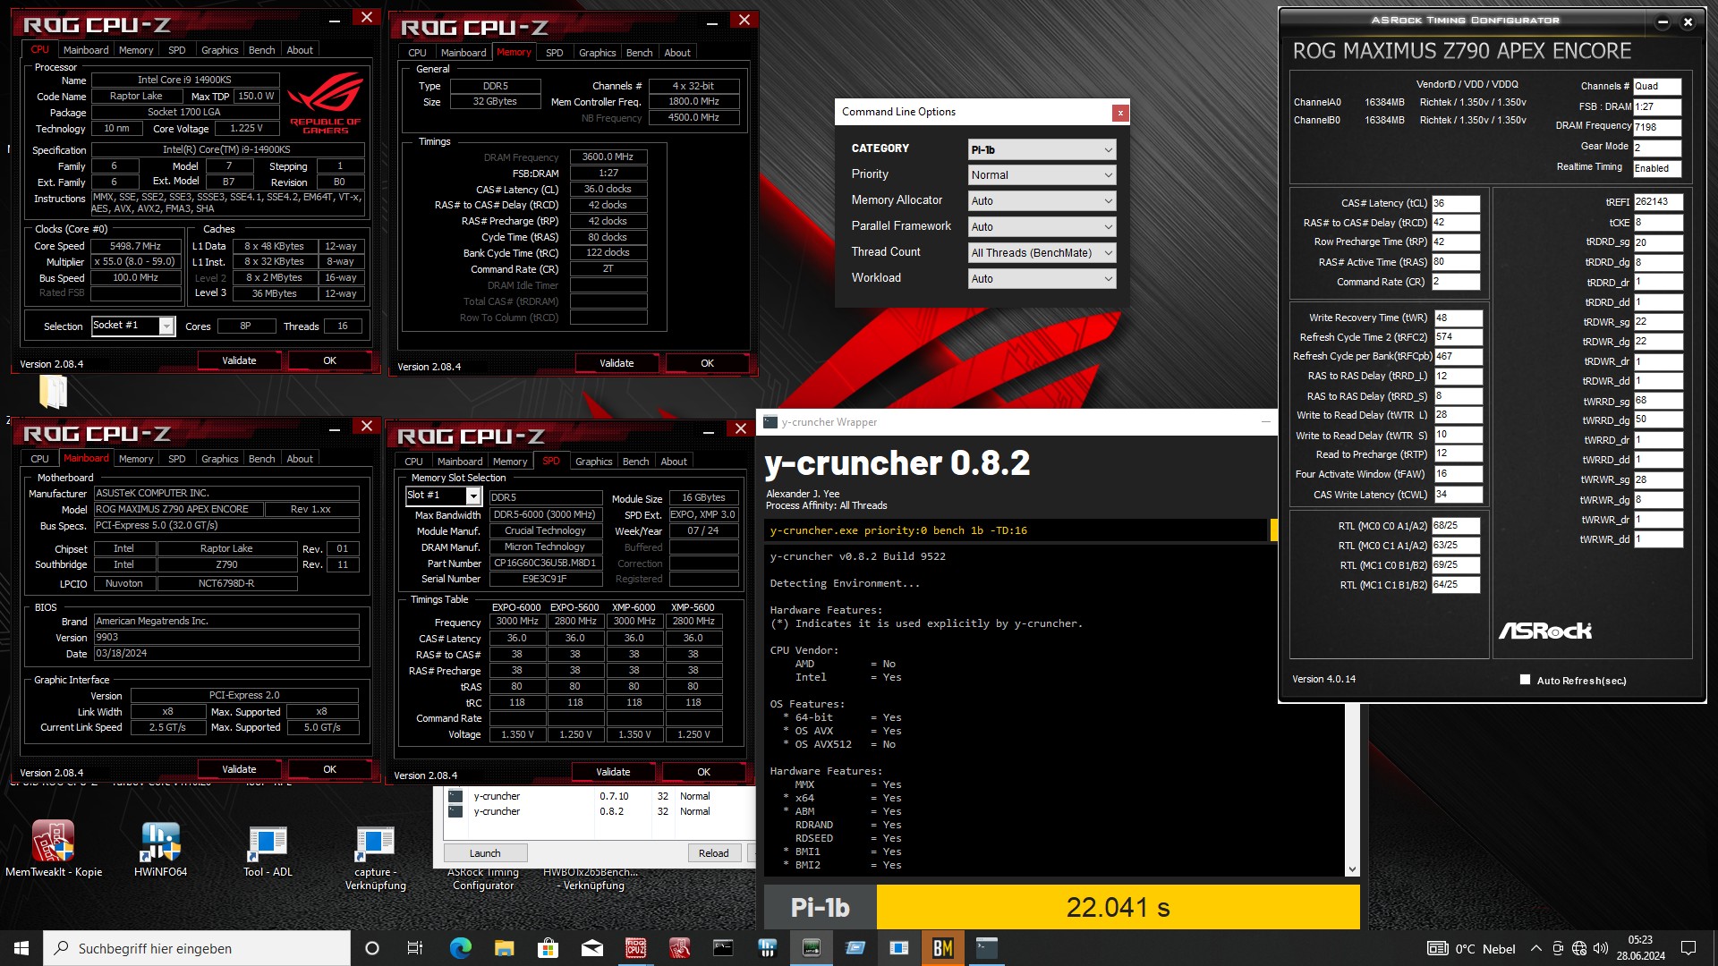Select the Tool - ADL desktop icon

coord(268,847)
